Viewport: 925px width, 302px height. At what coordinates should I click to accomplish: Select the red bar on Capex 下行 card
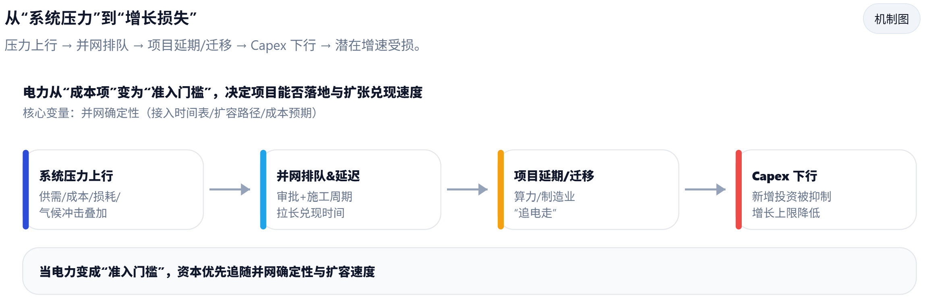pos(739,189)
